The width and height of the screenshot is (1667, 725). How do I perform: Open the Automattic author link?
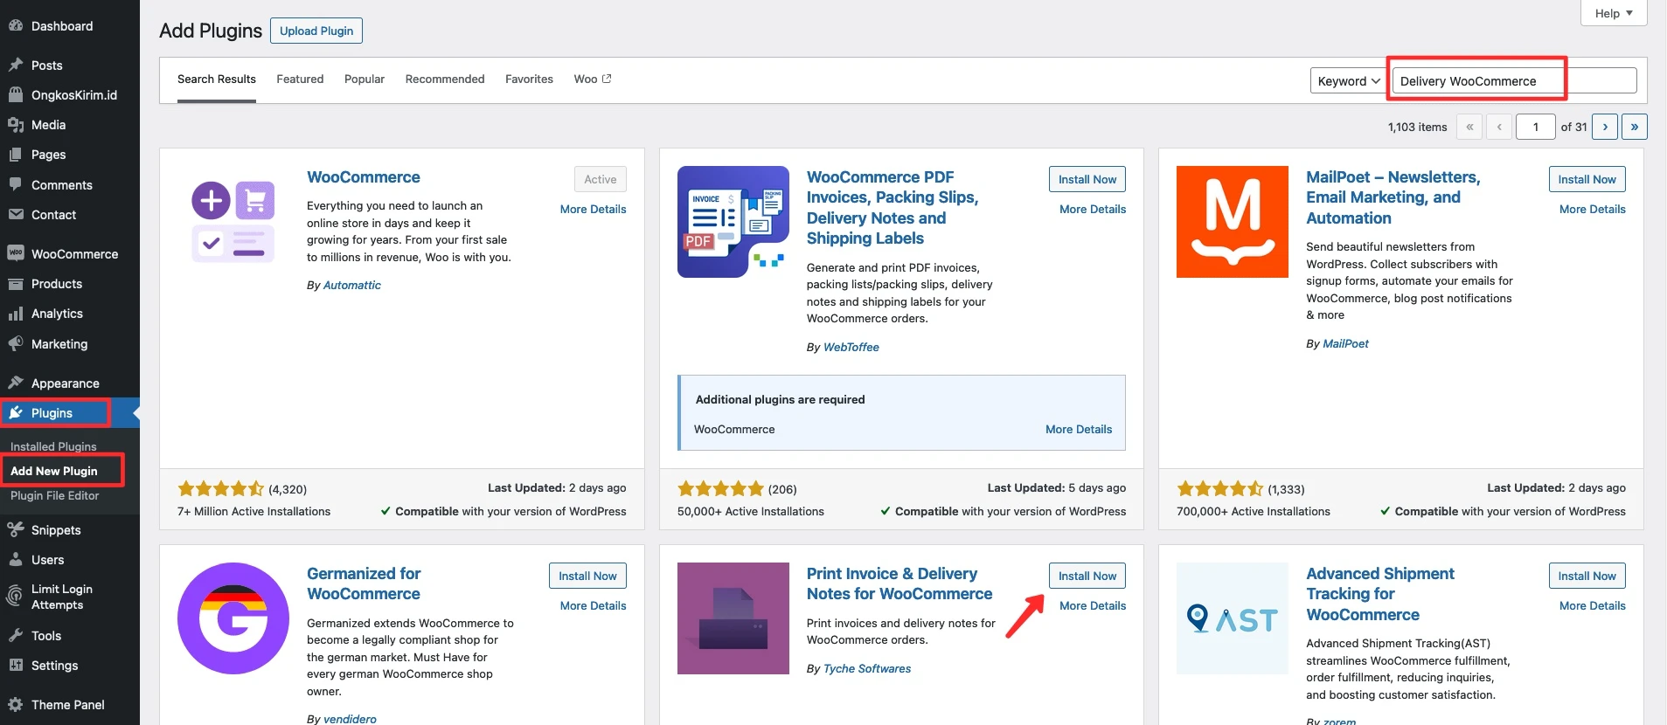pyautogui.click(x=351, y=285)
